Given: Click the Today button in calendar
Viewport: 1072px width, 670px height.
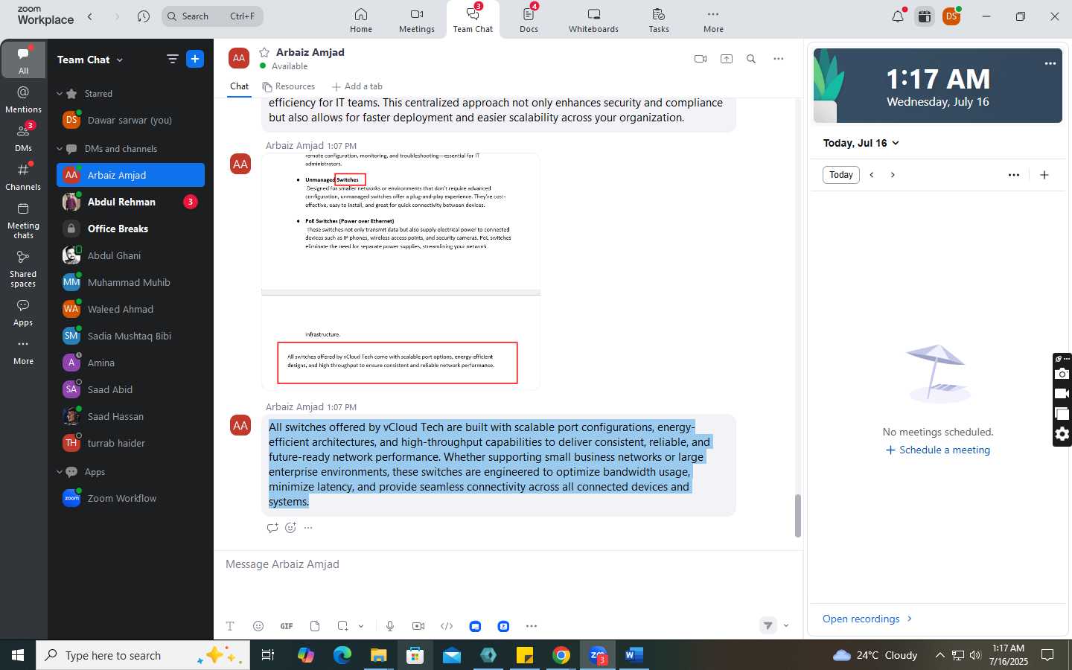Looking at the screenshot, I should pyautogui.click(x=841, y=175).
